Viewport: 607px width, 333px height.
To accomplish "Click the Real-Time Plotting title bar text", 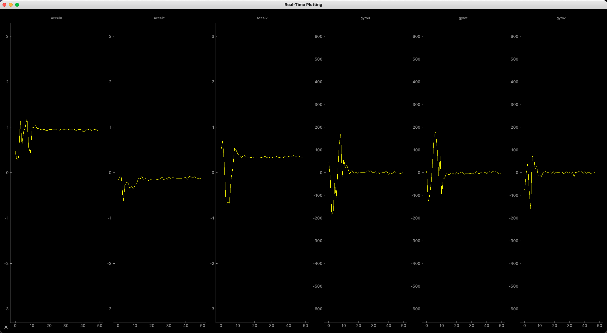I will click(303, 5).
